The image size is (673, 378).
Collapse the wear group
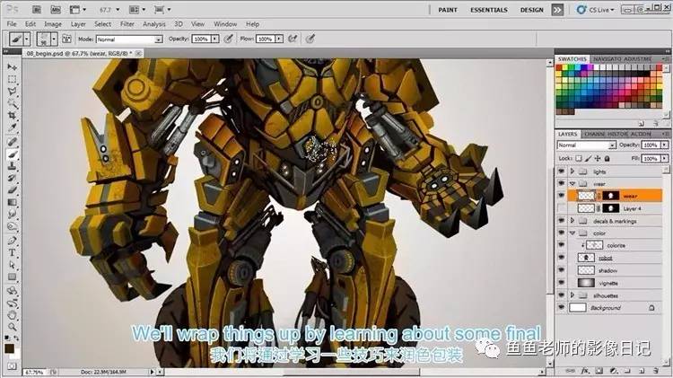(572, 183)
